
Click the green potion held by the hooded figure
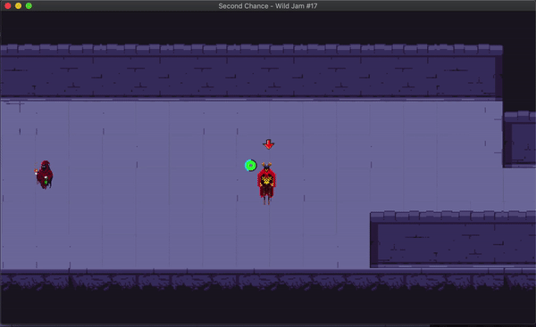46,183
